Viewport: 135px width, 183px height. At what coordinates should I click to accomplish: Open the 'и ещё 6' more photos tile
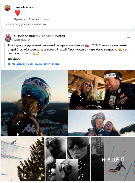(113, 159)
